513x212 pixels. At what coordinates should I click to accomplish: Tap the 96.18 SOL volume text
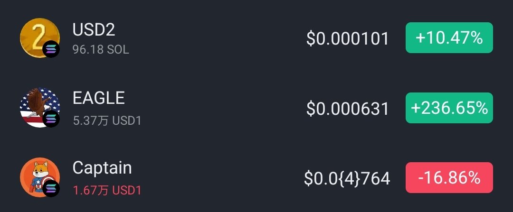pyautogui.click(x=101, y=50)
